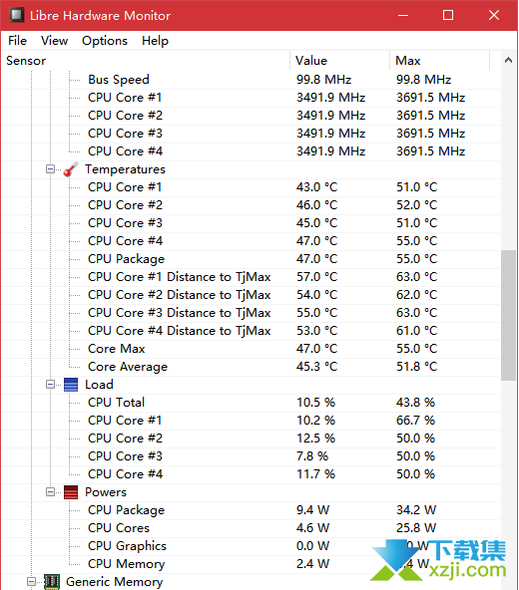Select CPU Core #3 Distance to TjMax

point(252,313)
